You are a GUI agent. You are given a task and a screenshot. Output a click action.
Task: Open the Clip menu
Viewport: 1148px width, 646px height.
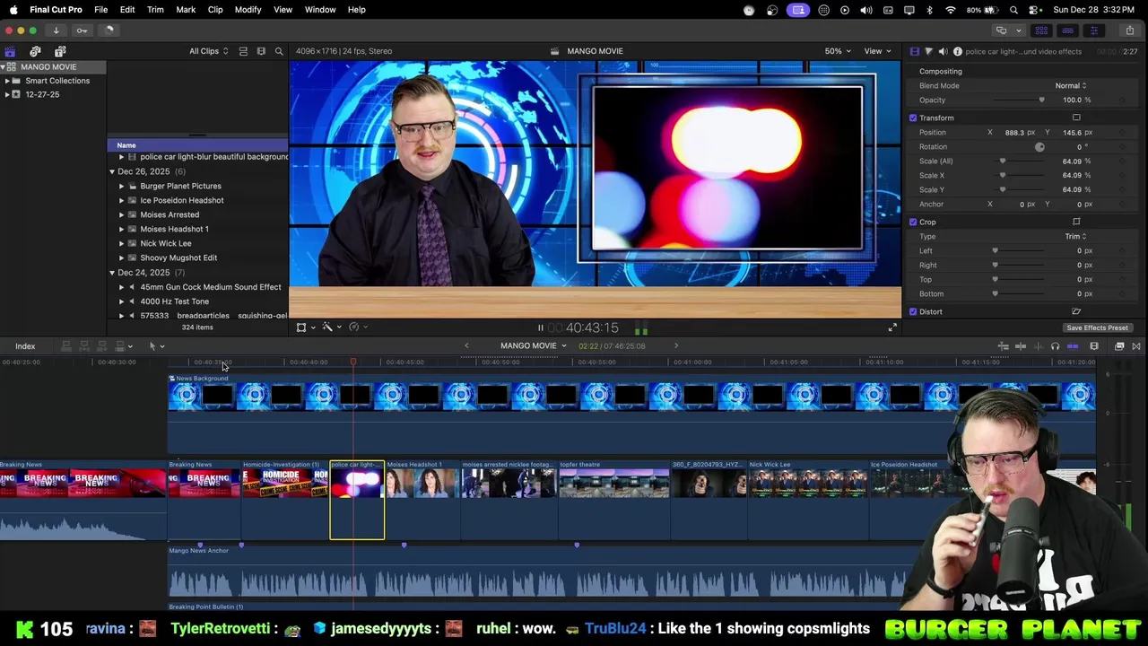[x=215, y=10]
